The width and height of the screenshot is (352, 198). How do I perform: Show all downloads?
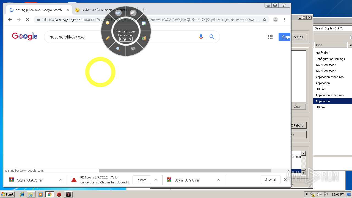pyautogui.click(x=271, y=180)
